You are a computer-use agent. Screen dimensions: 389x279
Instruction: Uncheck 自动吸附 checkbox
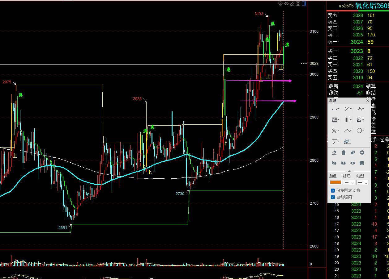coord(333,197)
